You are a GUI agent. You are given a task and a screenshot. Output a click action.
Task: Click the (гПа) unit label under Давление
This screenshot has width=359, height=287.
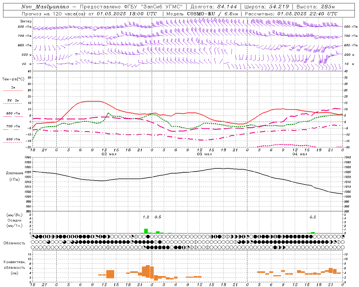[x=15, y=179]
